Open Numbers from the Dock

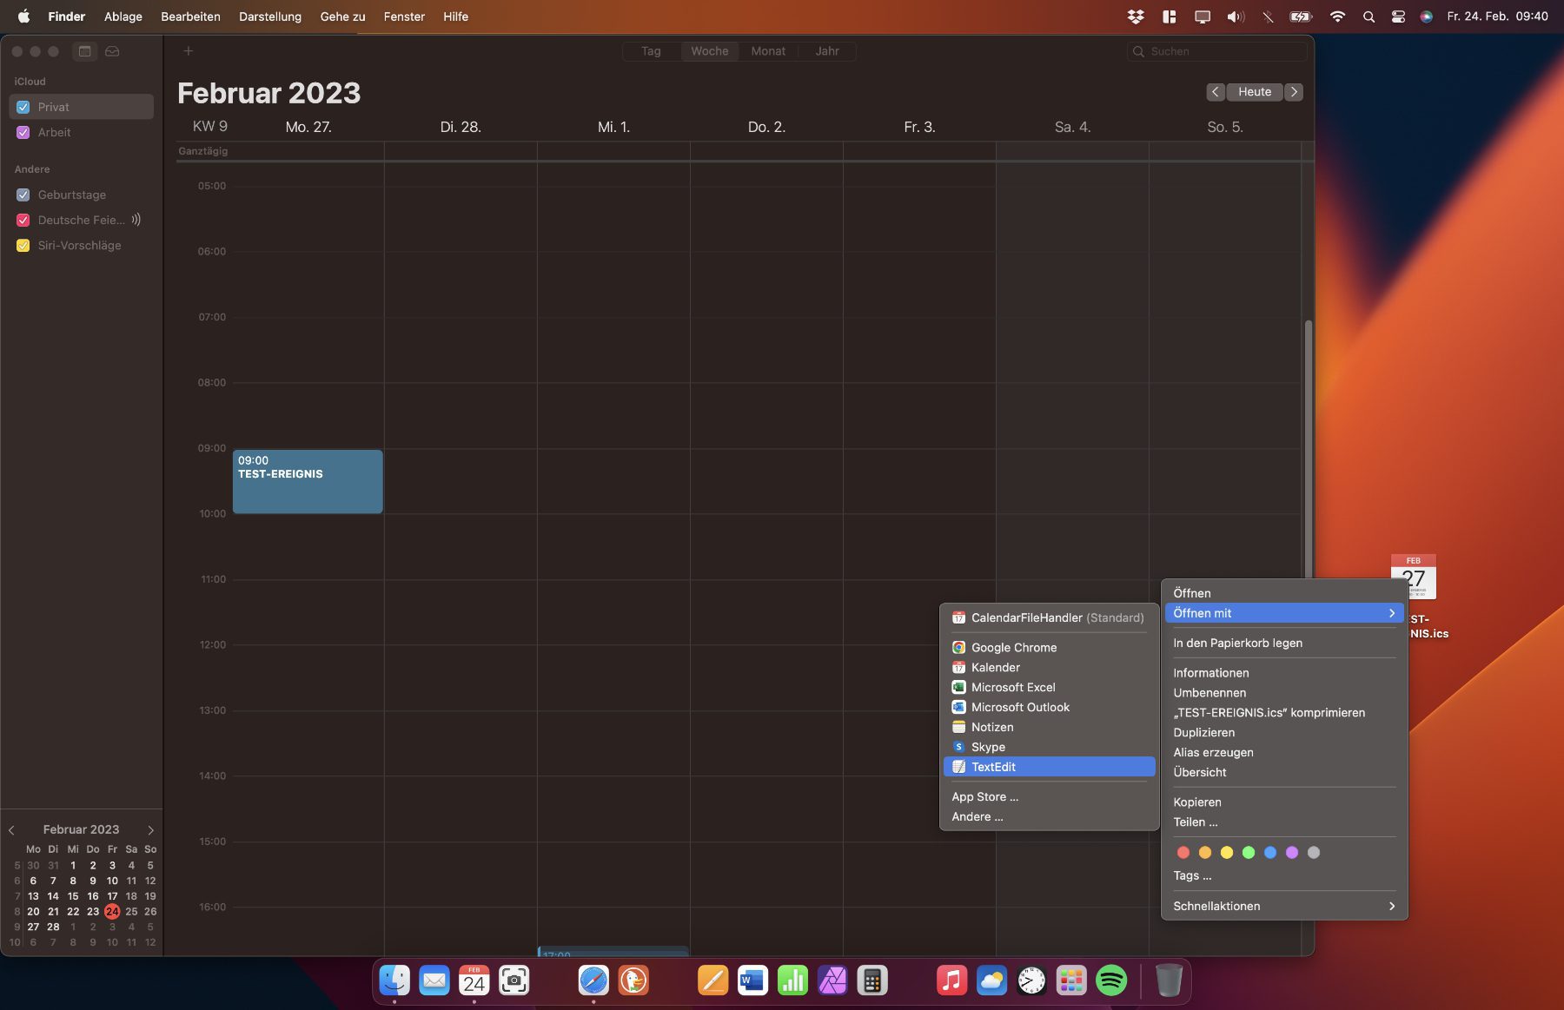click(792, 981)
